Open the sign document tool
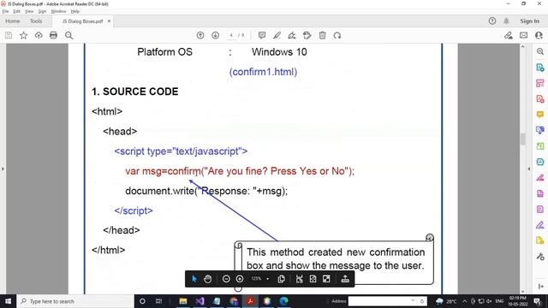The height and width of the screenshot is (308, 548). (x=292, y=35)
